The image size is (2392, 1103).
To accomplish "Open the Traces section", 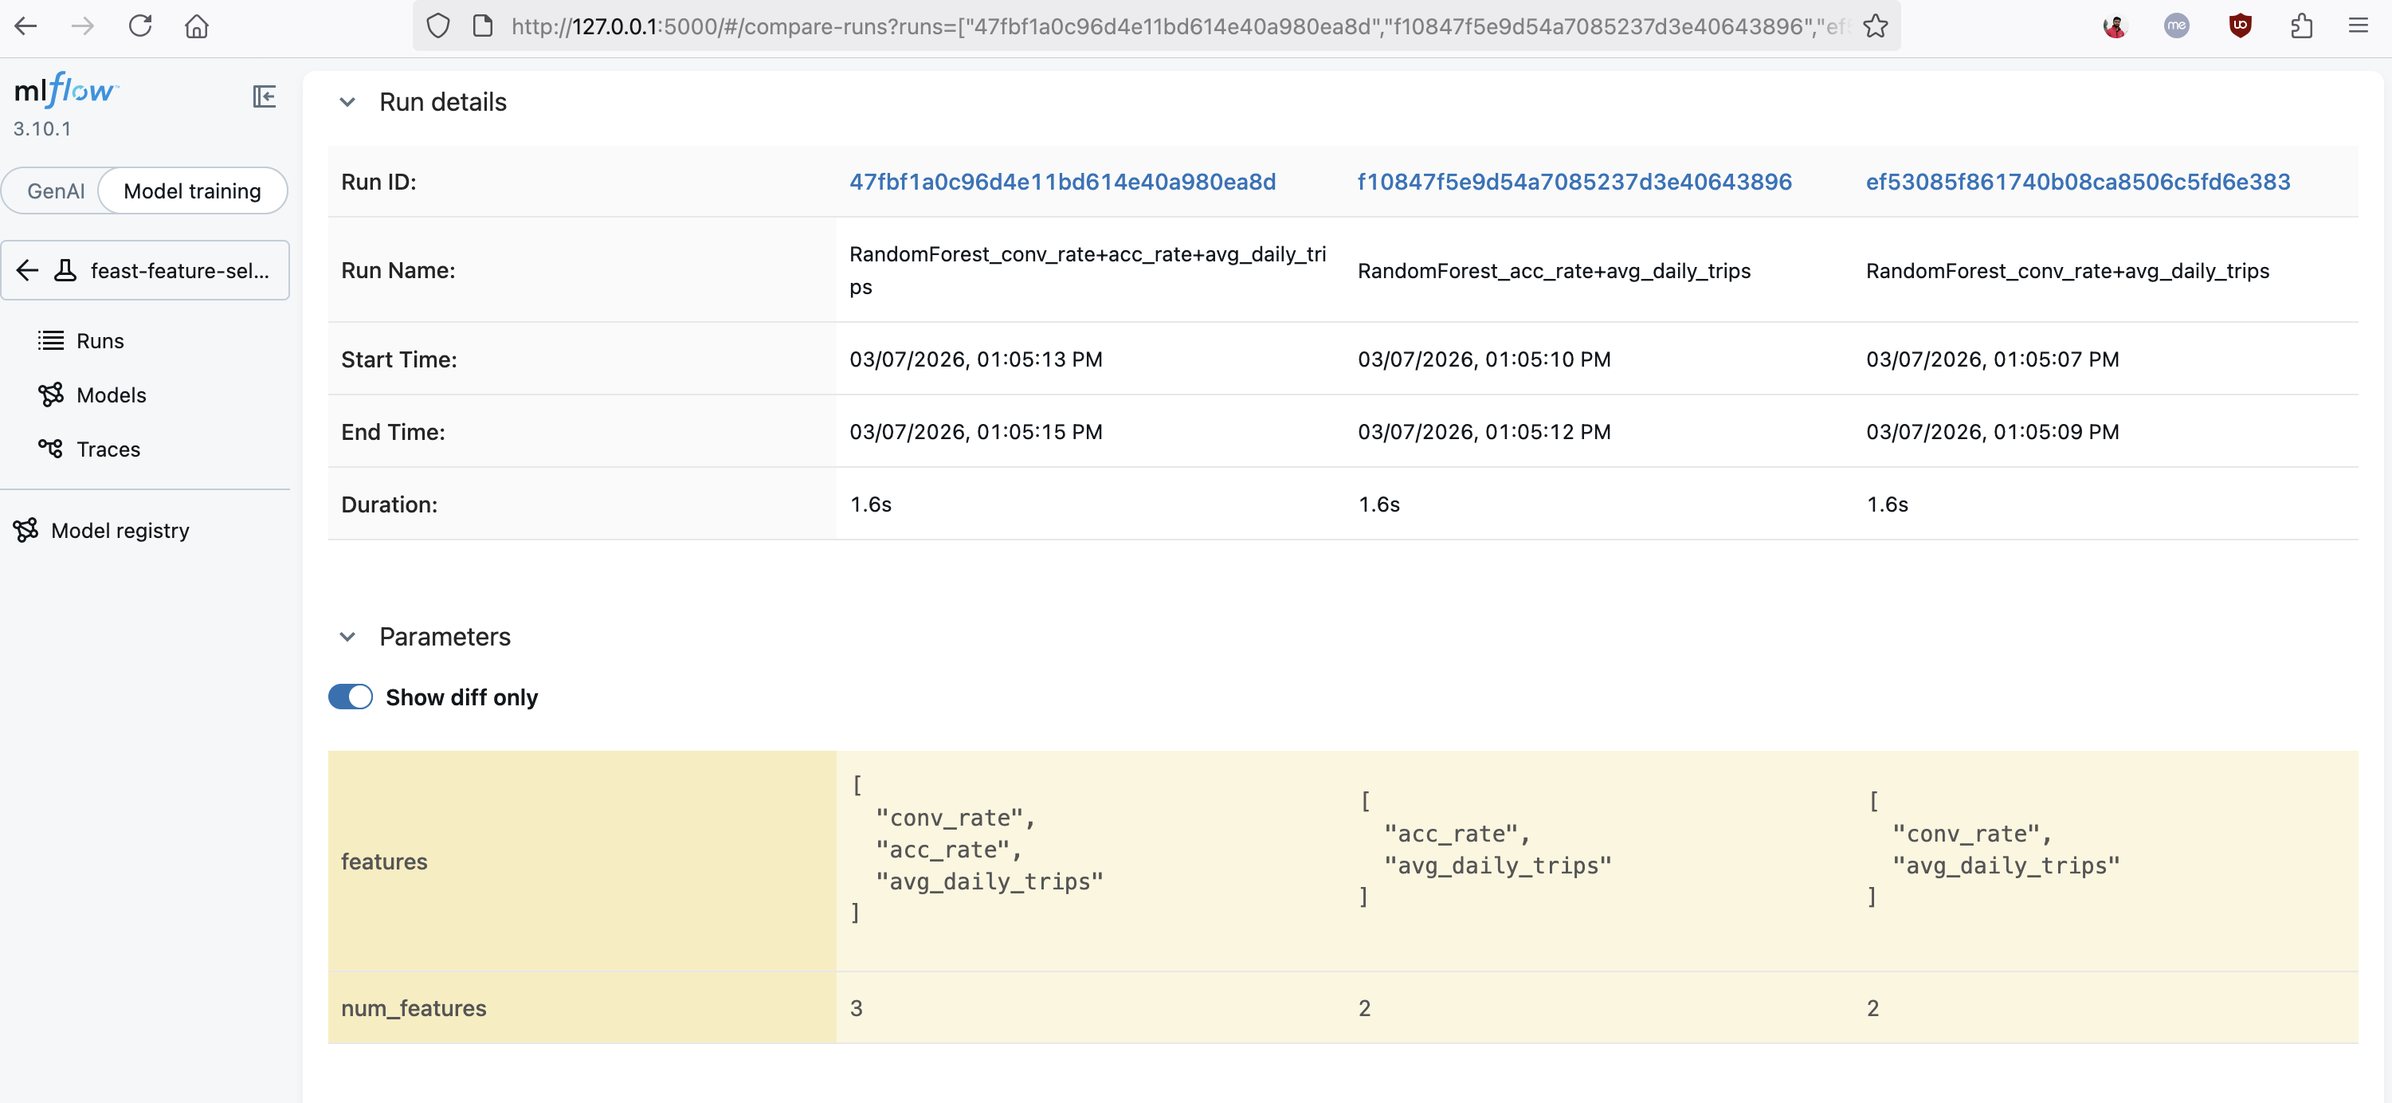I will coord(107,449).
